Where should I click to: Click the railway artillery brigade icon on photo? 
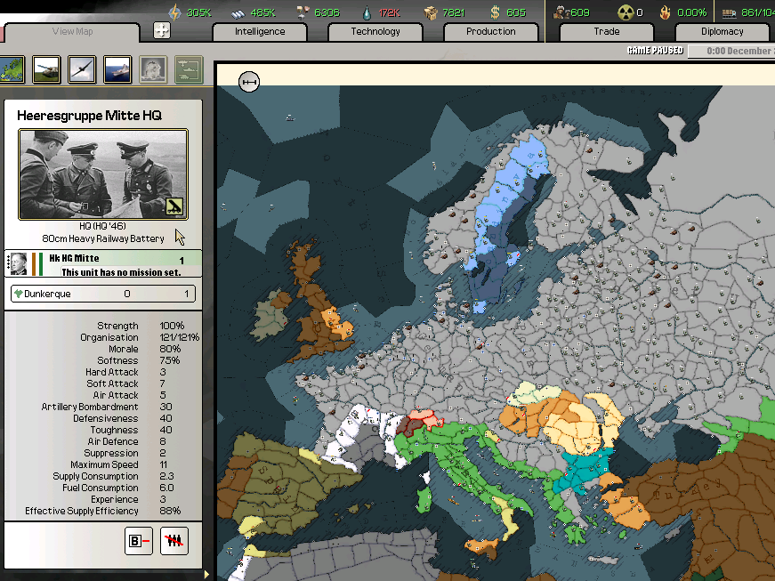coord(175,206)
